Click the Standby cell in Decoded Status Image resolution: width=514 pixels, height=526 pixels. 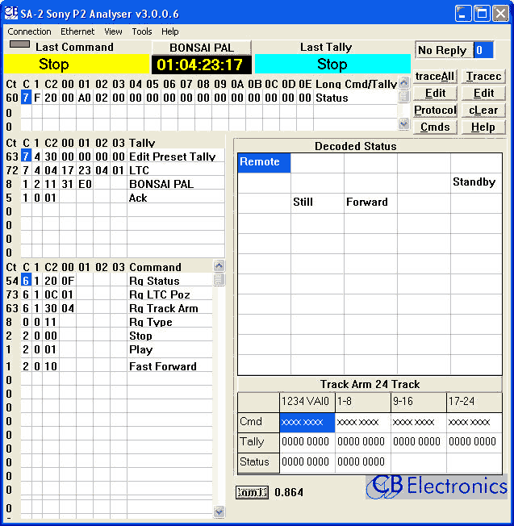476,183
